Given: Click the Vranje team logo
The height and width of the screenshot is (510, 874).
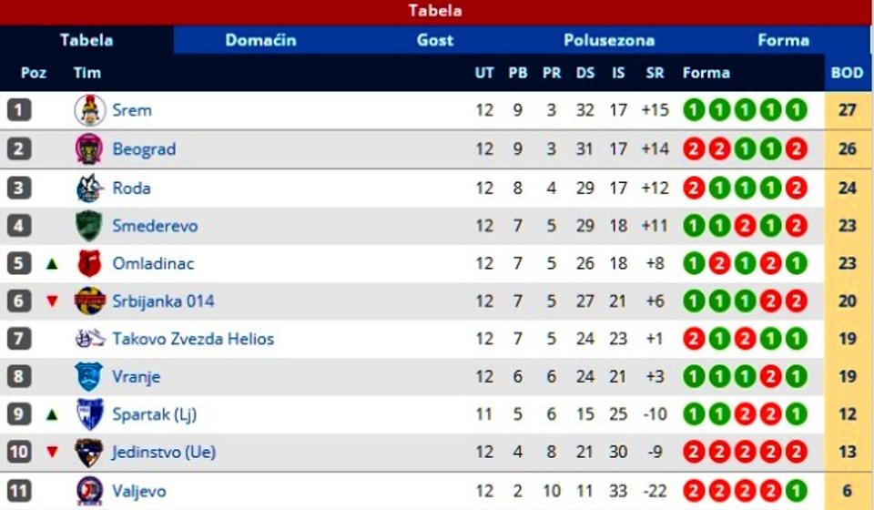Looking at the screenshot, I should point(89,376).
